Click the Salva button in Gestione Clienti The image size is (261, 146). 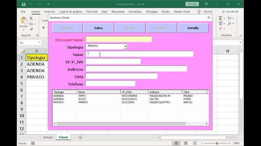tap(98, 28)
